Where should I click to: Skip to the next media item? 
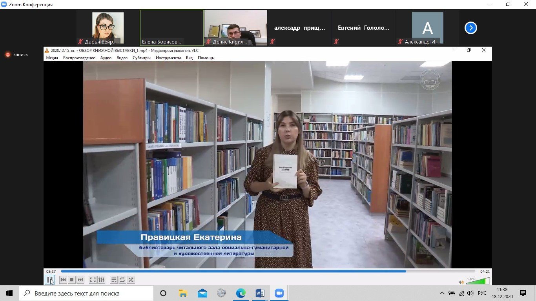pos(80,280)
